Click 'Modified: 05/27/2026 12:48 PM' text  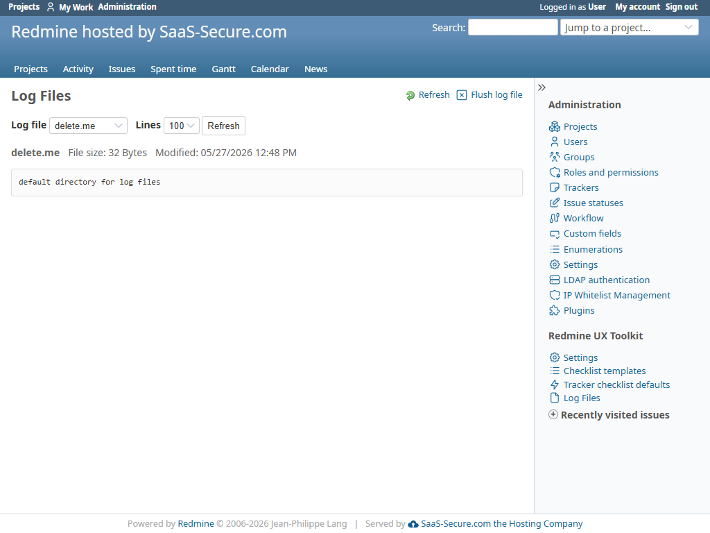coord(226,153)
